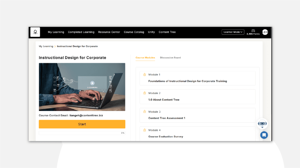
Task: Open the blue chat message icon
Action: [264, 135]
